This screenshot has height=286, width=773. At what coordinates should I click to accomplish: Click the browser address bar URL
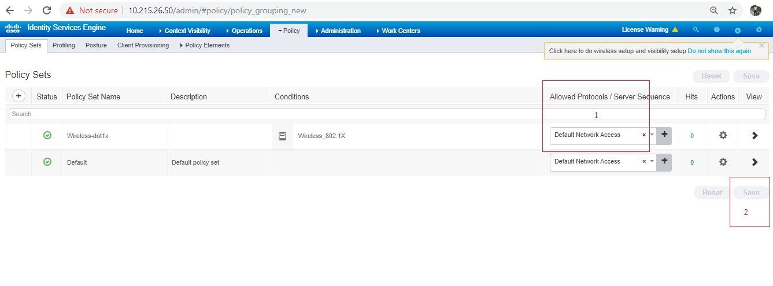click(217, 10)
